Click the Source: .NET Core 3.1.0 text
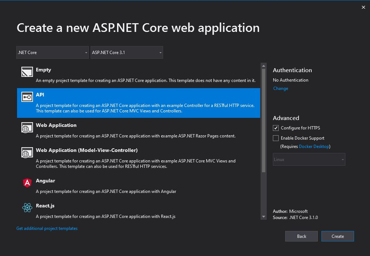This screenshot has width=370, height=256. point(295,218)
